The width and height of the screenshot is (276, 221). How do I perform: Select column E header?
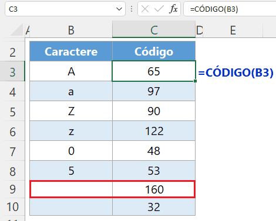pos(233,30)
